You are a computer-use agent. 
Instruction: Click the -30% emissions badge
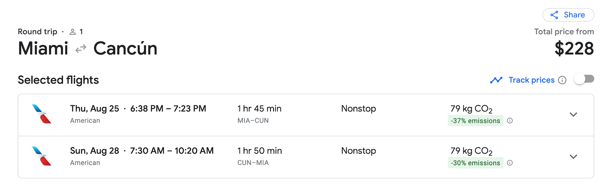click(x=475, y=163)
